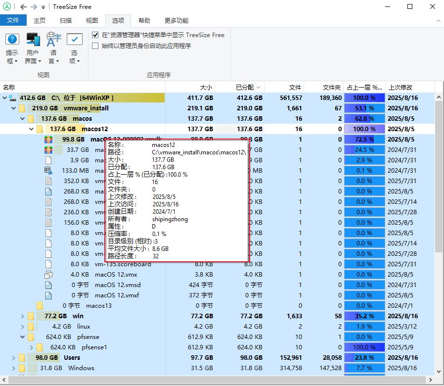The height and width of the screenshot is (386, 444).
Task: Expand the pfsense1 folder
Action: [32, 347]
